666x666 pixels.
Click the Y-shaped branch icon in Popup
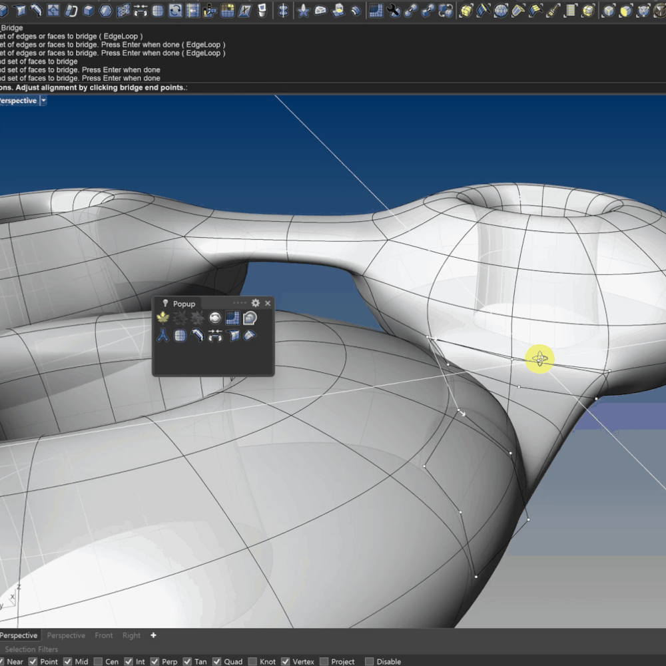click(163, 336)
